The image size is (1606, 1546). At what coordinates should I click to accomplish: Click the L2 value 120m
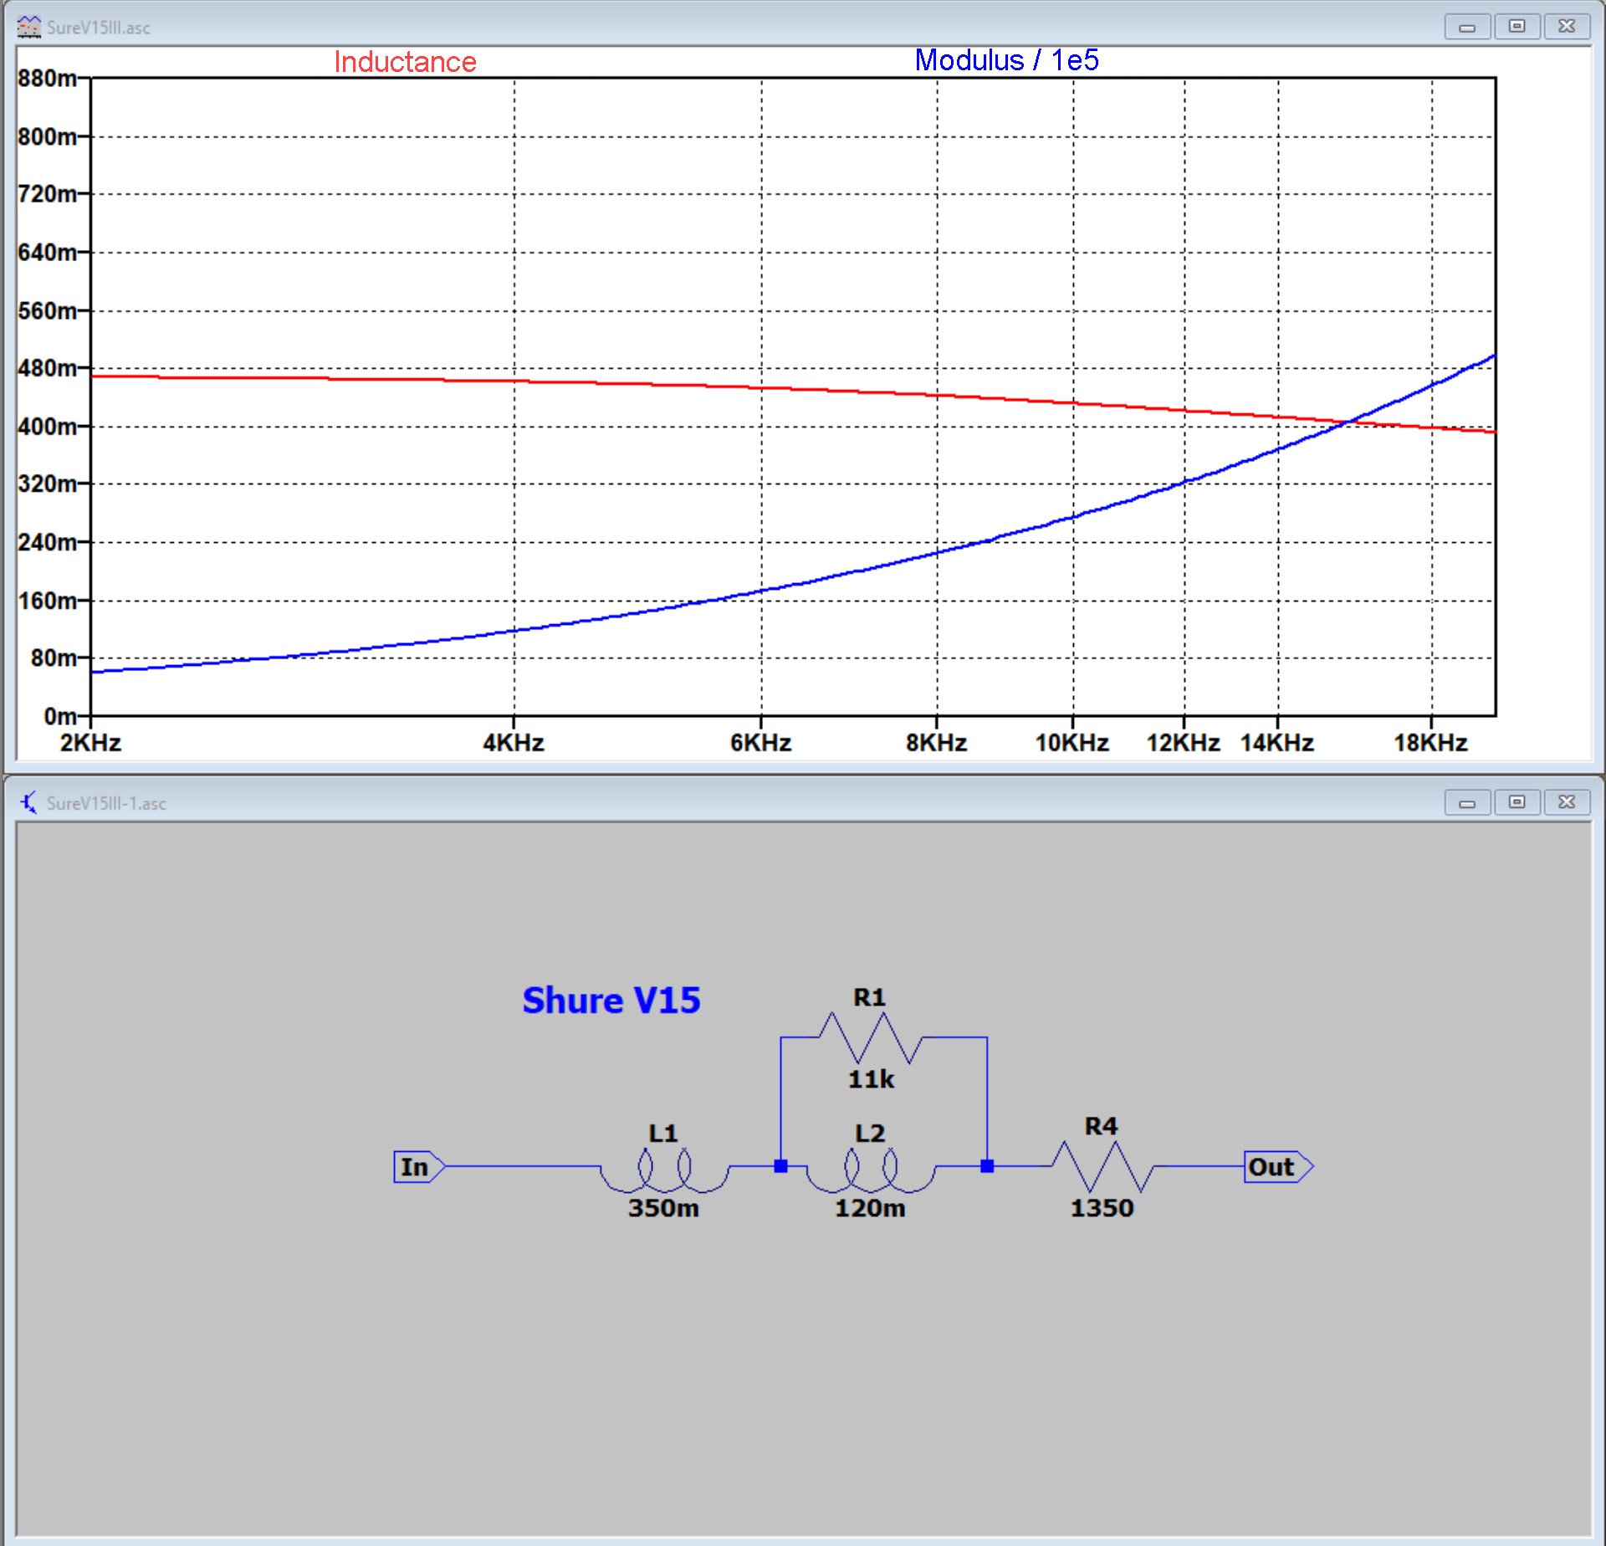pyautogui.click(x=870, y=1208)
